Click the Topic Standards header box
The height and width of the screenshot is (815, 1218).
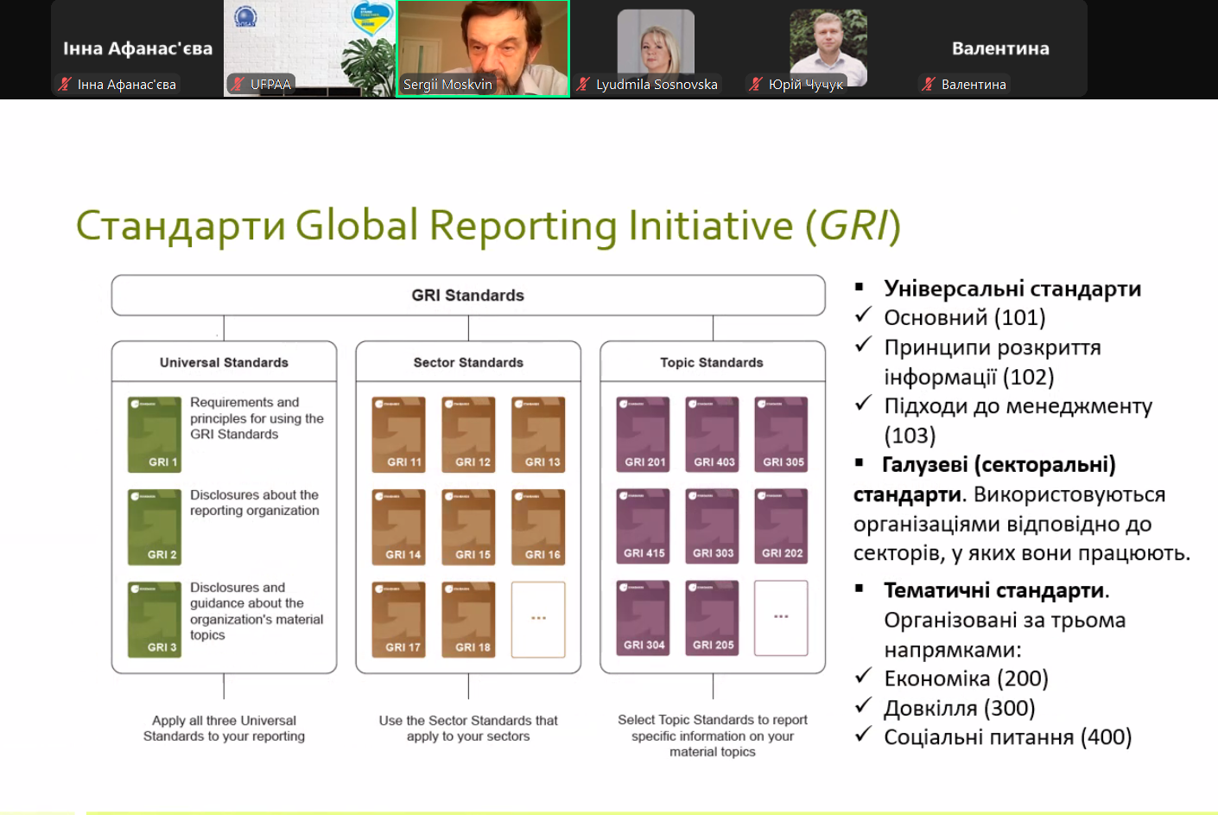coord(712,362)
